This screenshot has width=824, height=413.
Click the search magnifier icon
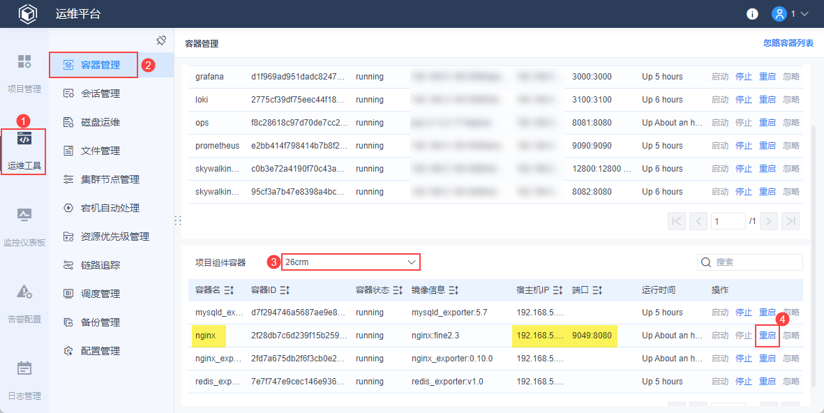(706, 262)
